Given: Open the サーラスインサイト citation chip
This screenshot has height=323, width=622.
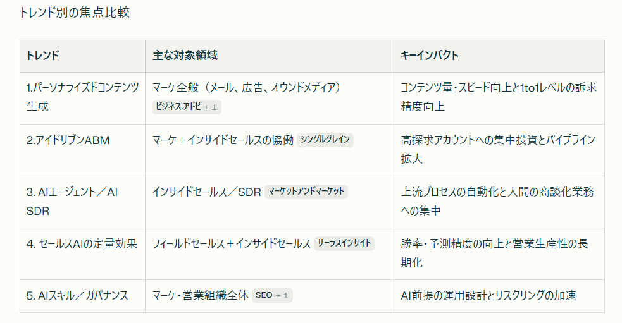Looking at the screenshot, I should coord(344,243).
